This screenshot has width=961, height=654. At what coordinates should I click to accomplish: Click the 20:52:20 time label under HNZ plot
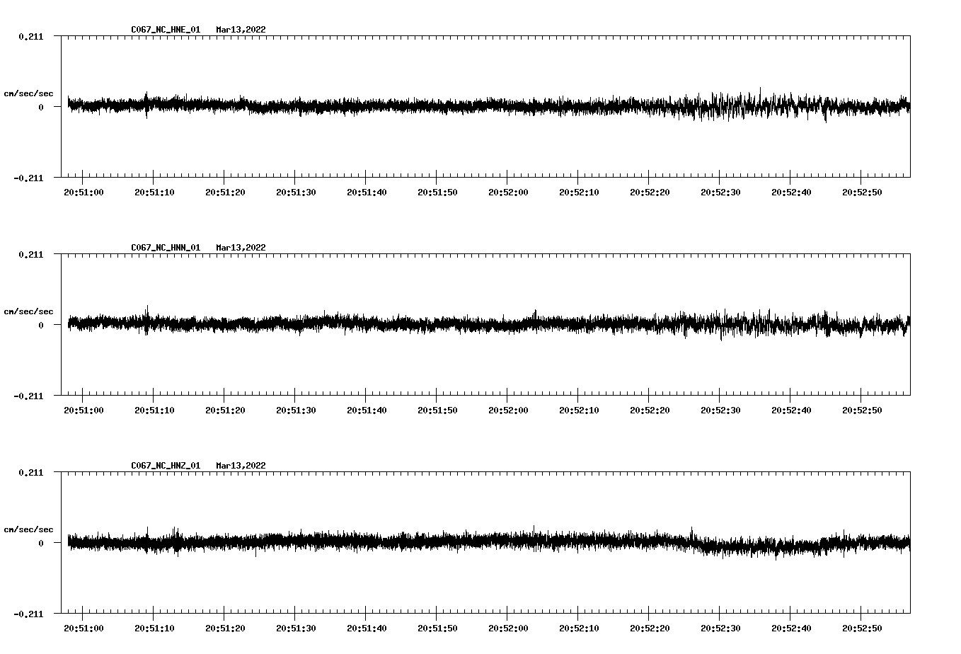tap(650, 629)
